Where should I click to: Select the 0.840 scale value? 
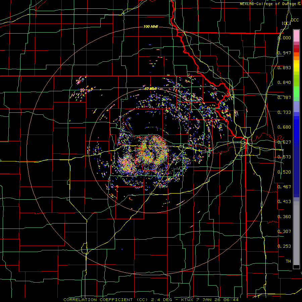[284, 83]
